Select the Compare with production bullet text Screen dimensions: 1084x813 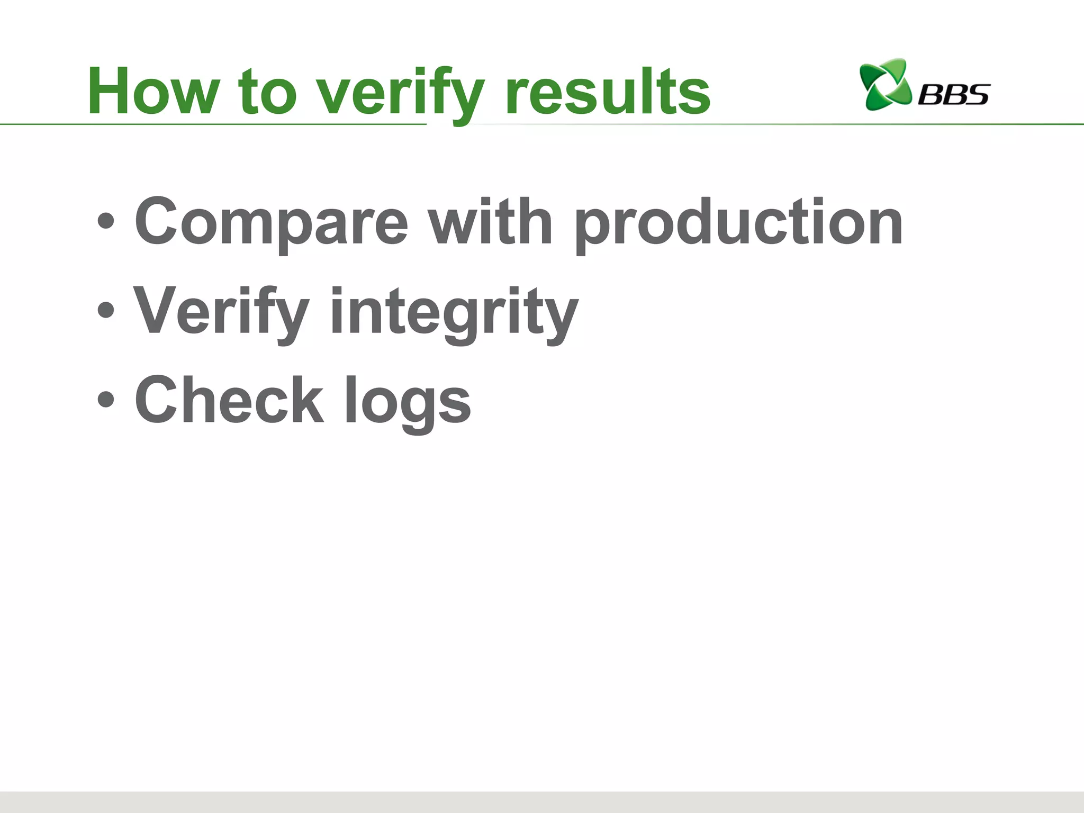tap(519, 222)
